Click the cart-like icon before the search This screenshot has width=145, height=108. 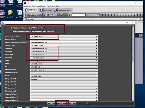(62, 15)
